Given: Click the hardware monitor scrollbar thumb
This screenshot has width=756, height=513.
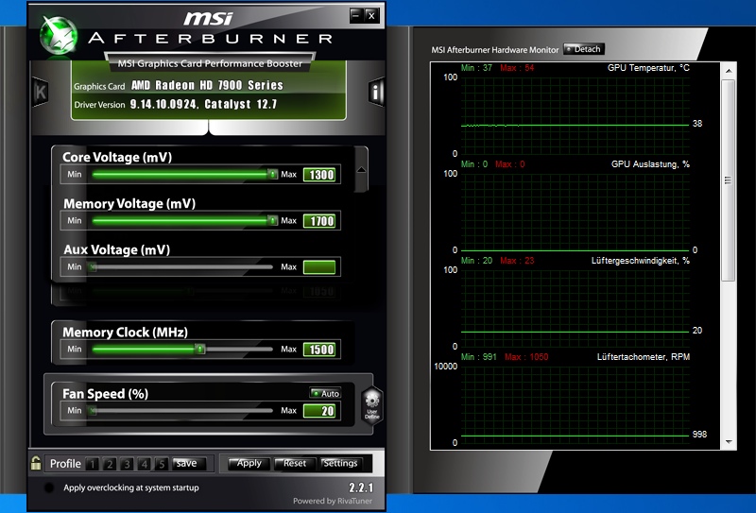Looking at the screenshot, I should (x=729, y=180).
